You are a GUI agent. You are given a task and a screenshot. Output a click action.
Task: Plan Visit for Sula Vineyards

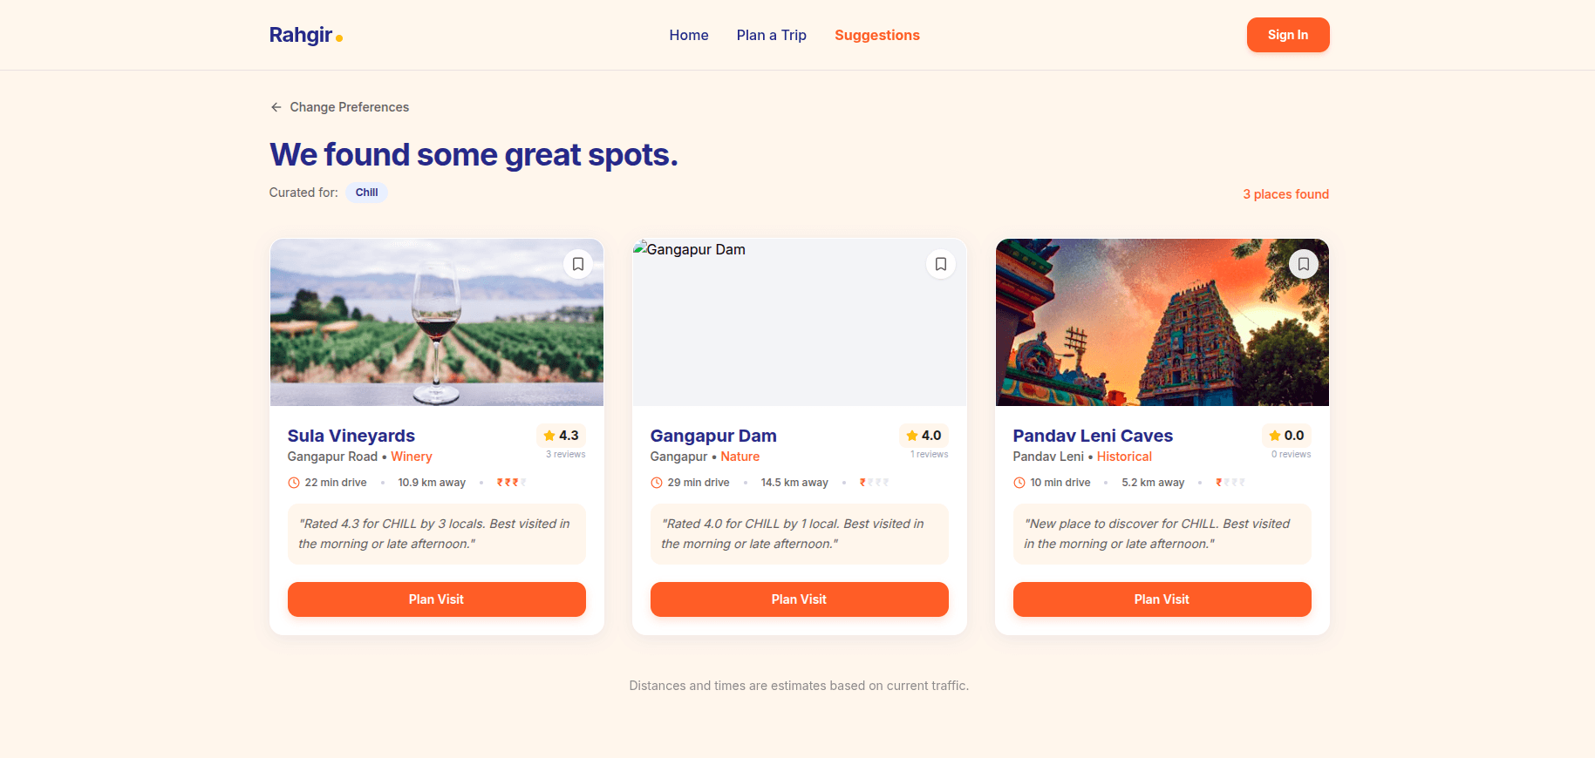click(x=436, y=599)
